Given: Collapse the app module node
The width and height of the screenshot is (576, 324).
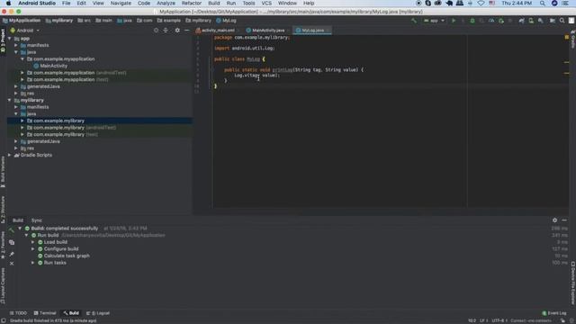Looking at the screenshot, I should 10,38.
